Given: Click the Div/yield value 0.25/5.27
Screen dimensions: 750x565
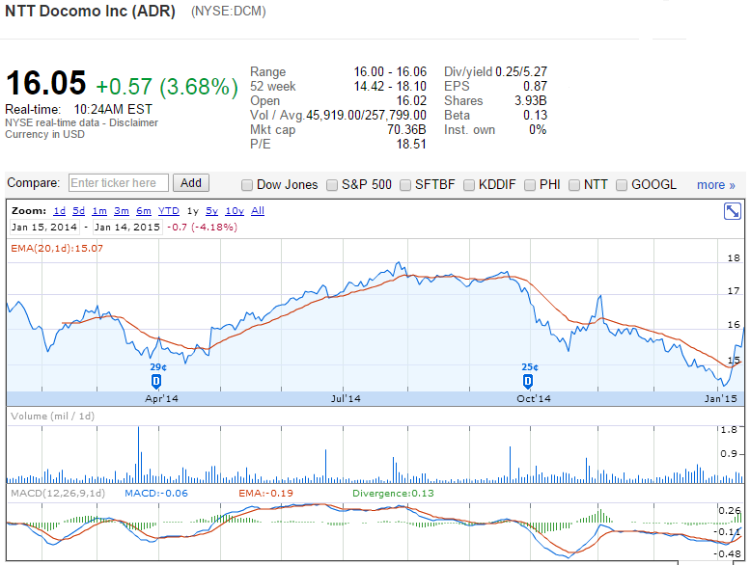Looking at the screenshot, I should 521,71.
